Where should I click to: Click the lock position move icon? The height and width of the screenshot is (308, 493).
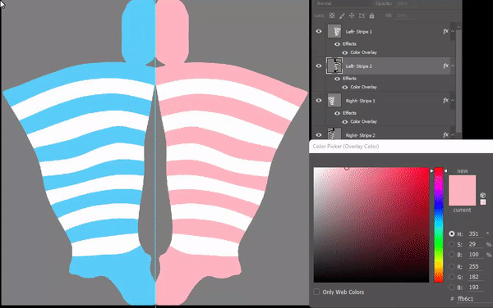tap(352, 16)
